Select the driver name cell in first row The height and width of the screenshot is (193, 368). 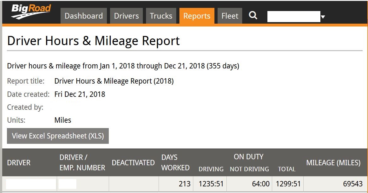click(x=31, y=184)
